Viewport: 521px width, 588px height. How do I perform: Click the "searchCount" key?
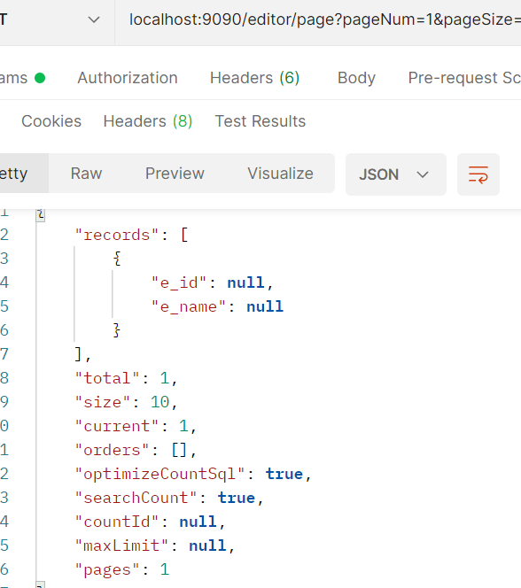pyautogui.click(x=136, y=498)
